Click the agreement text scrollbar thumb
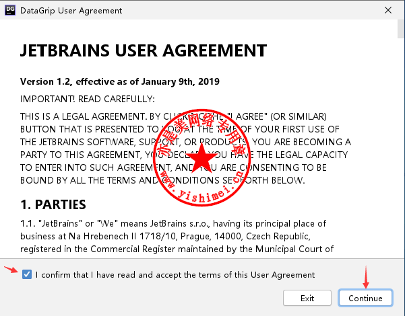The image size is (405, 316). (x=401, y=29)
